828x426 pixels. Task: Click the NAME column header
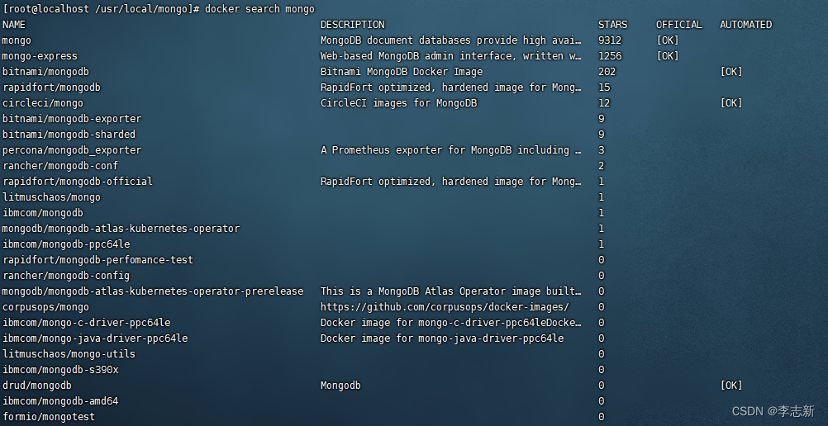tap(14, 25)
